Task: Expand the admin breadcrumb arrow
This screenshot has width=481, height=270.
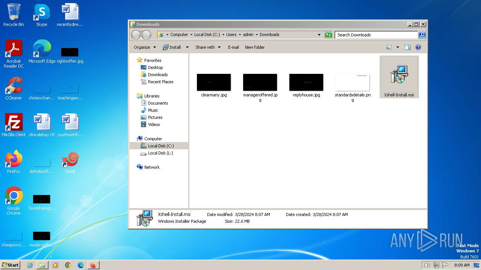Action: (256, 34)
